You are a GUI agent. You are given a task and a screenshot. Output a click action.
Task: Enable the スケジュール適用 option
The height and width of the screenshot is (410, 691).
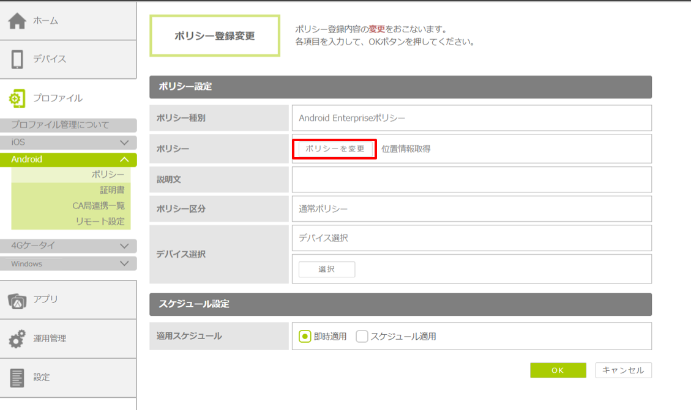362,336
